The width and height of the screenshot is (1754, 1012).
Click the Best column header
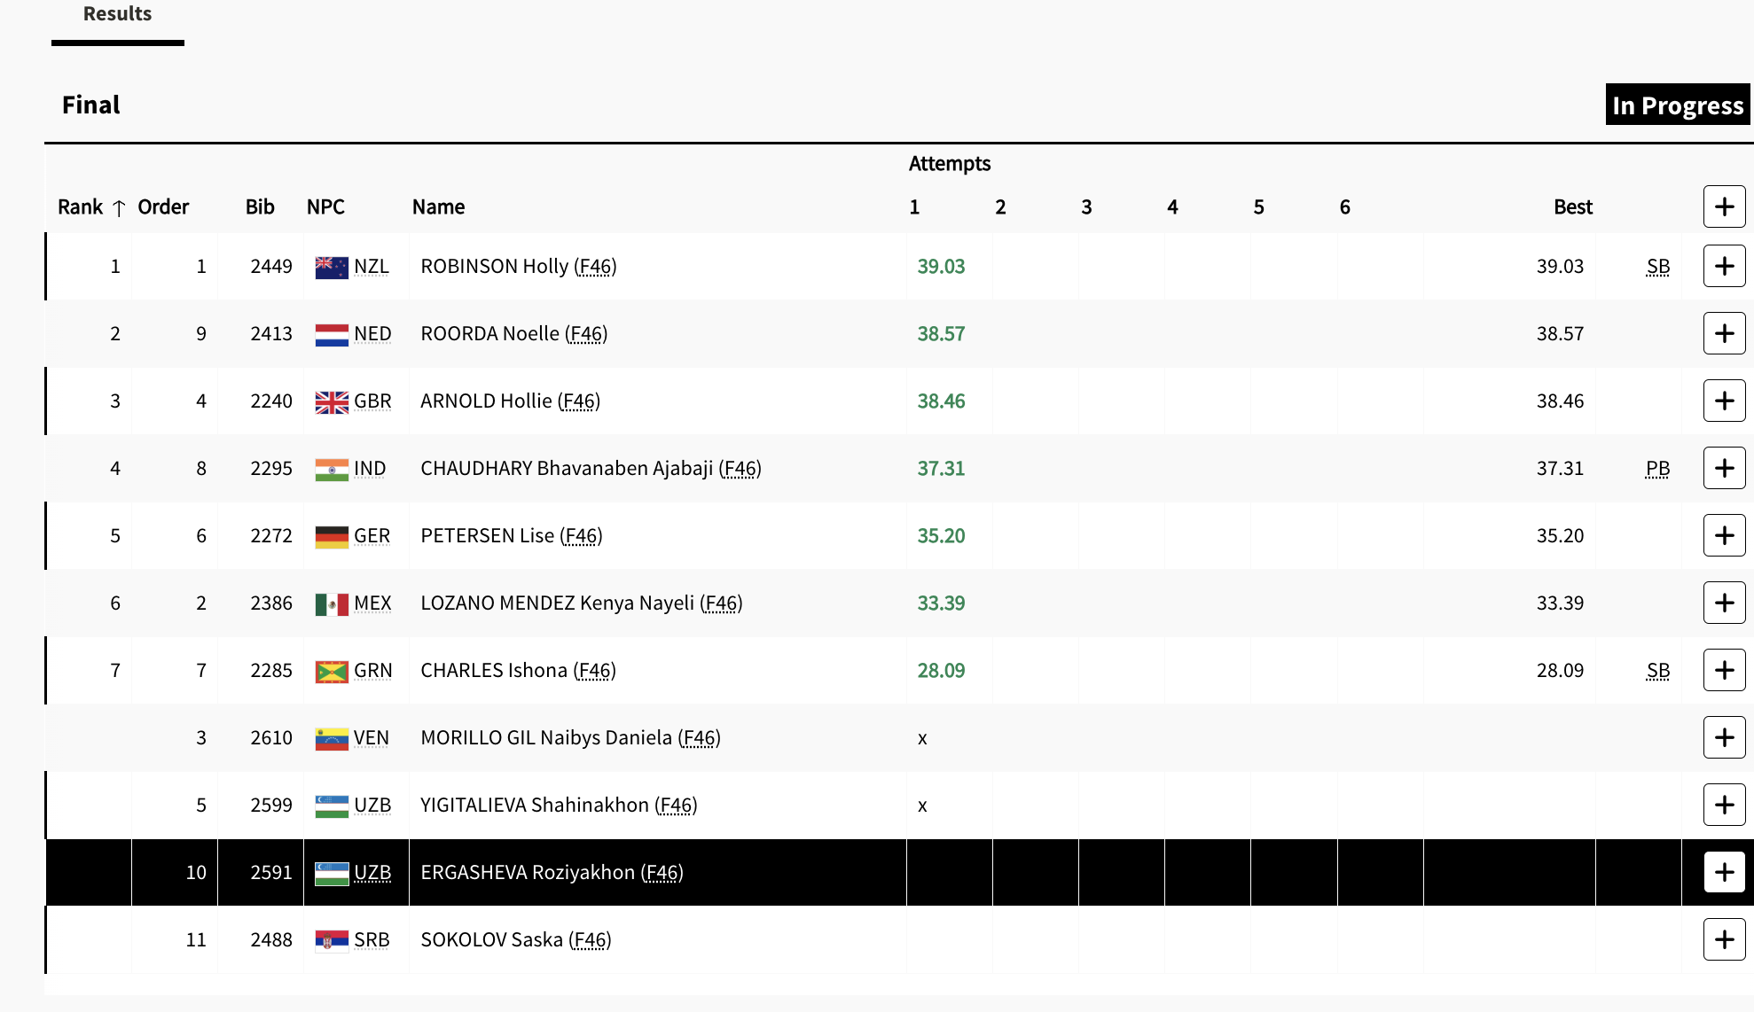[1572, 206]
